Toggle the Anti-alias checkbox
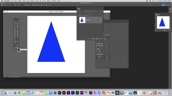Viewport: 172px width, 96px height. tap(33, 5)
